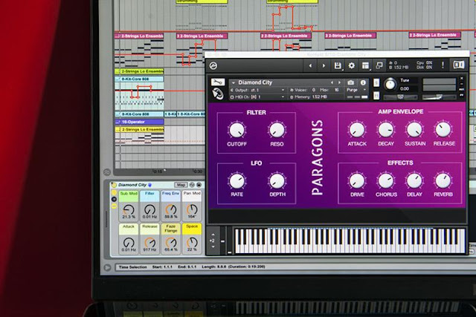Save the Diamond City rack preset

(199, 185)
